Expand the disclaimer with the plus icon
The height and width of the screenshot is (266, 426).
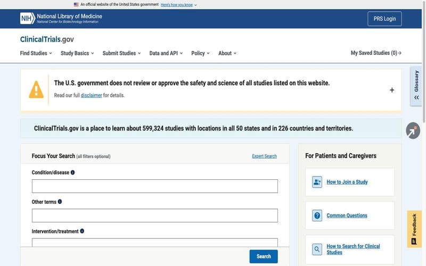[392, 90]
